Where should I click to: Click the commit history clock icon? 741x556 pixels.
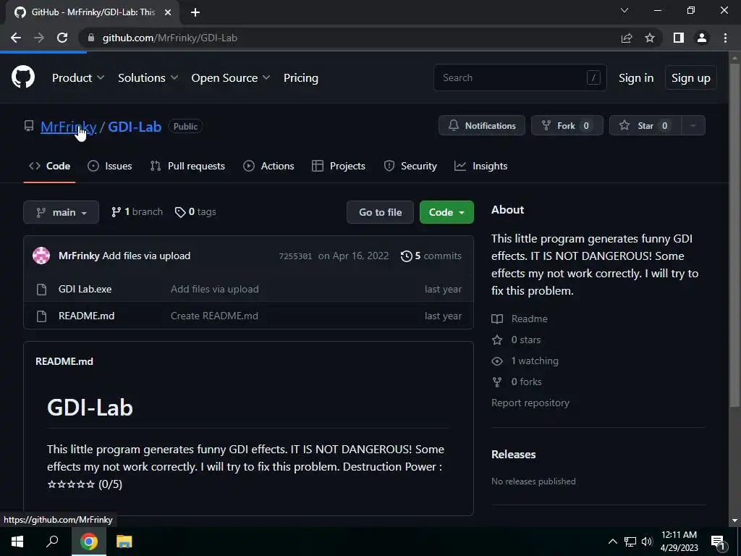coord(406,256)
